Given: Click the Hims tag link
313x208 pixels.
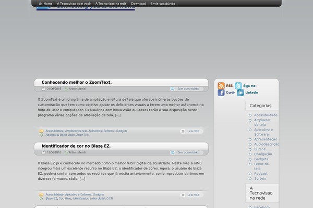Looking at the screenshot, I should [68, 199].
